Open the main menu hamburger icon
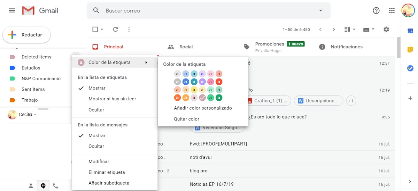418x191 pixels. (12, 10)
